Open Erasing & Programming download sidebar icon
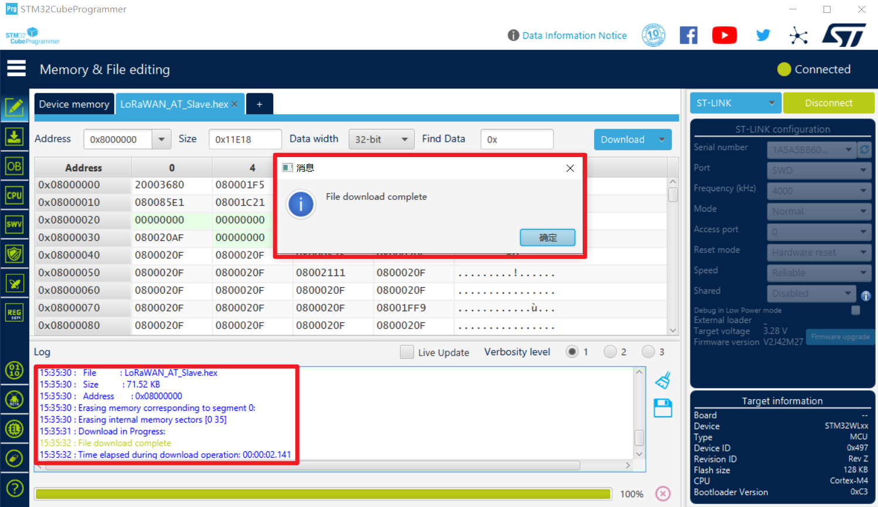878x507 pixels. point(14,137)
